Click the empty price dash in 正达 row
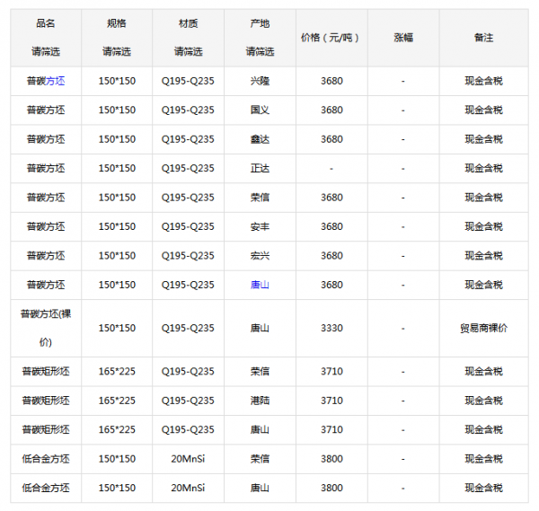The height and width of the screenshot is (511, 539). (331, 169)
